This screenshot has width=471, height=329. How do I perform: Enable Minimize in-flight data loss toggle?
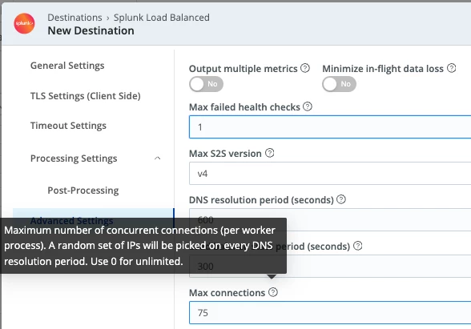click(340, 84)
